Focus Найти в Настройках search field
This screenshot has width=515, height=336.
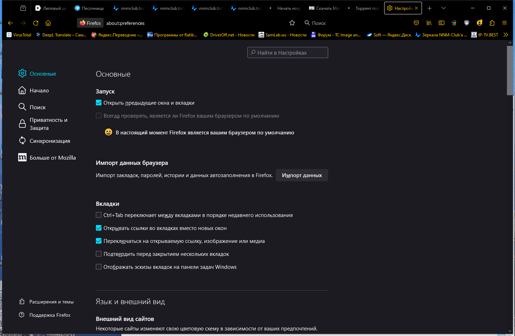(288, 52)
